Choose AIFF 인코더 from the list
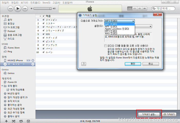The image size is (180, 123). pos(120,27)
